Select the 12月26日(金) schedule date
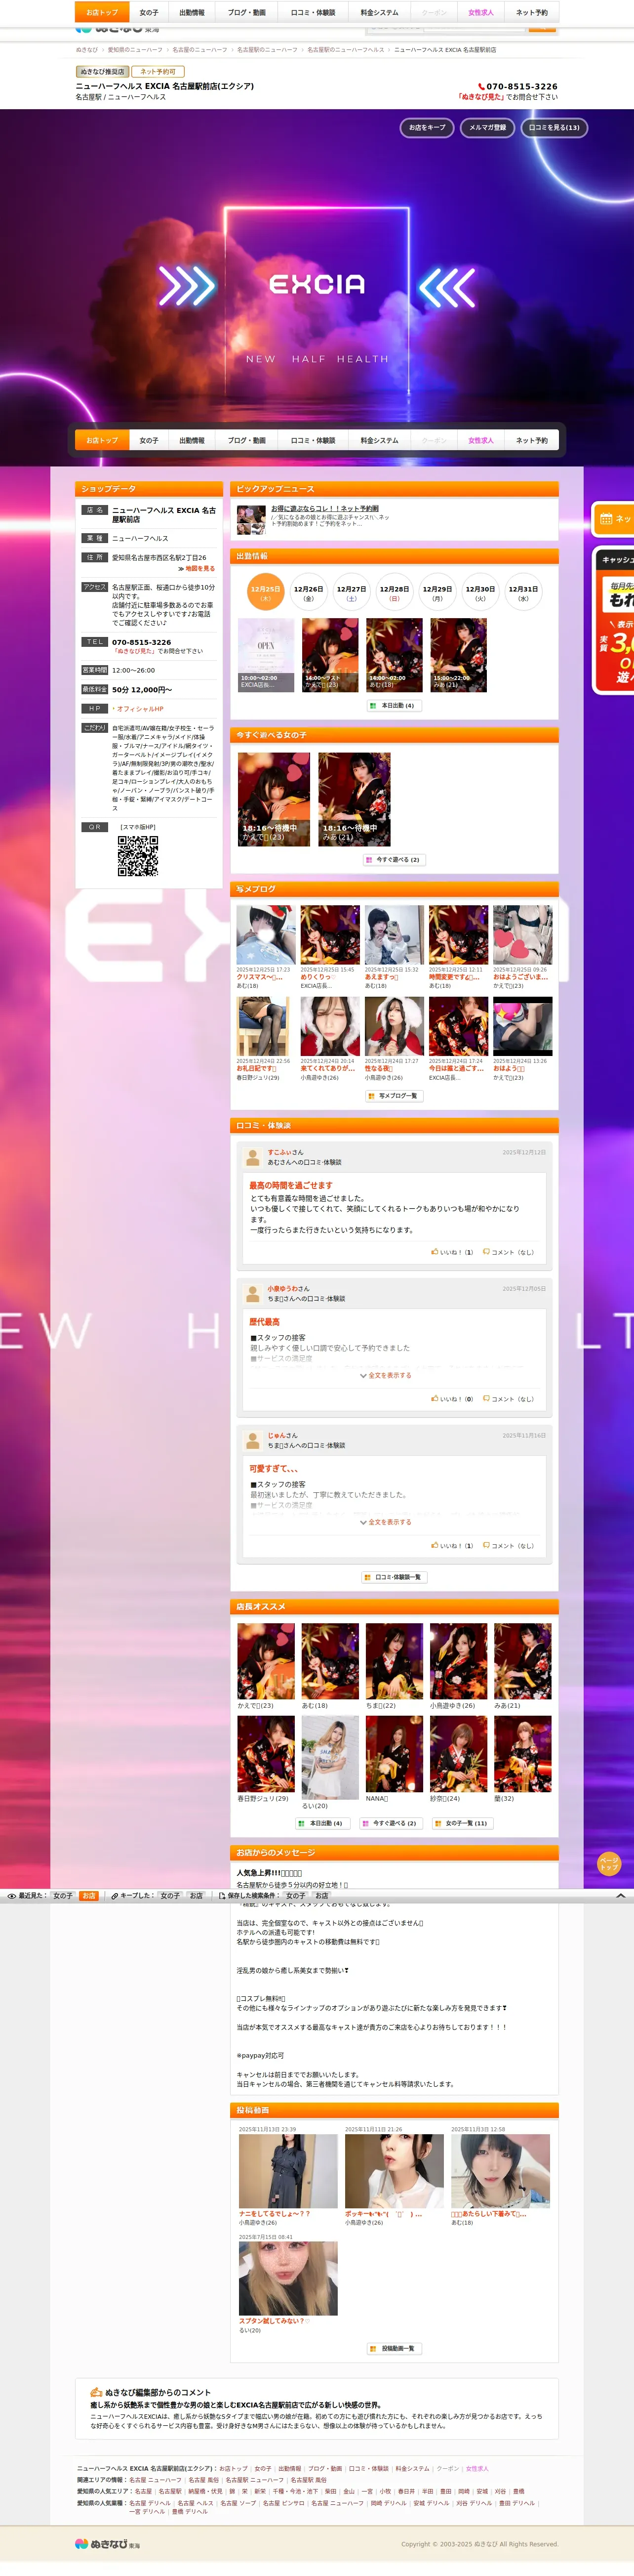Screen dimensions: 634x2576 coord(308,592)
